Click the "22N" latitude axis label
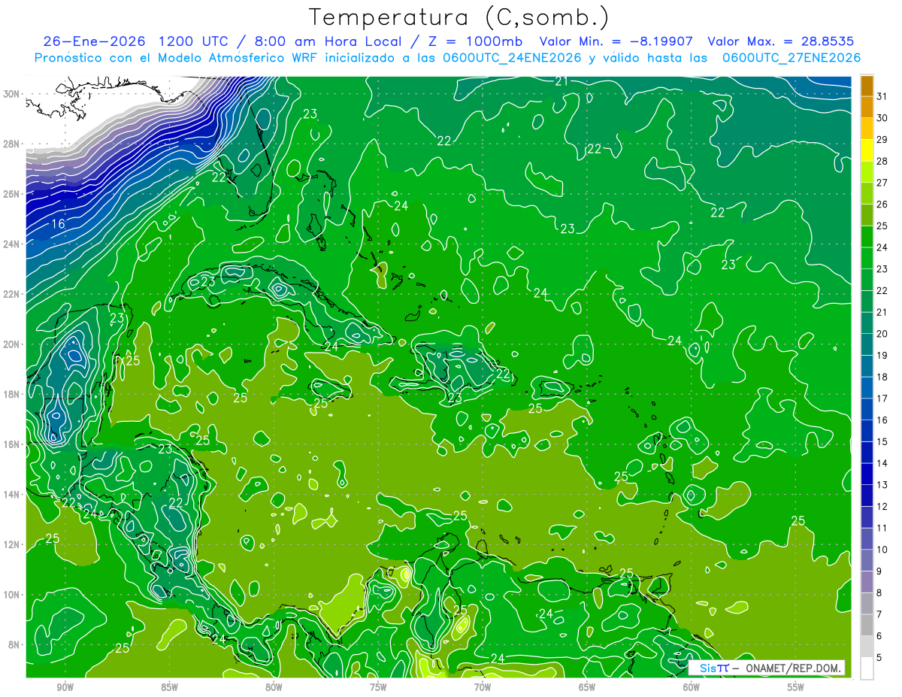Screen dimensions: 902x697 pos(13,294)
